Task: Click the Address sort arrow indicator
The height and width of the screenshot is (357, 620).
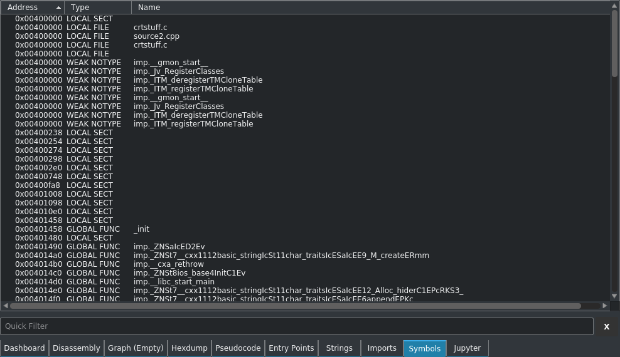Action: (x=58, y=8)
